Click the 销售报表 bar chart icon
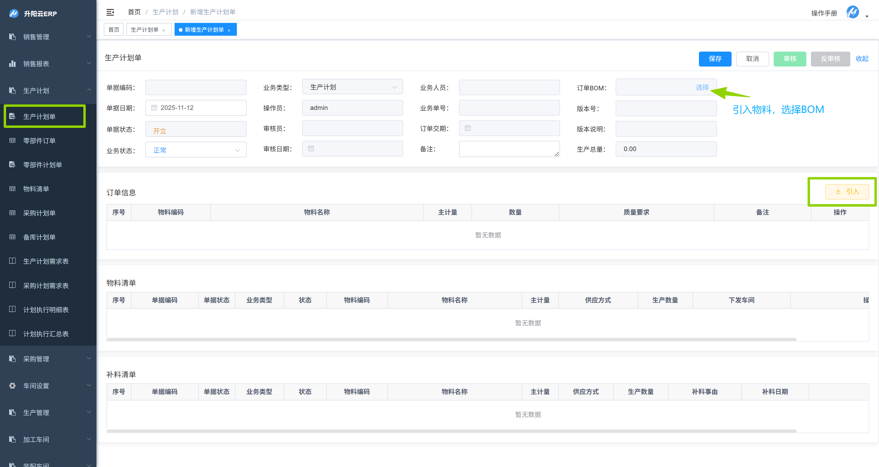Viewport: 879px width, 467px height. [x=13, y=63]
